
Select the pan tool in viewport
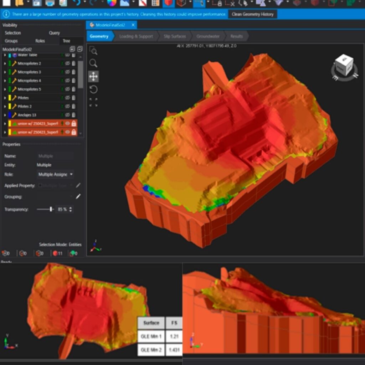[x=93, y=76]
